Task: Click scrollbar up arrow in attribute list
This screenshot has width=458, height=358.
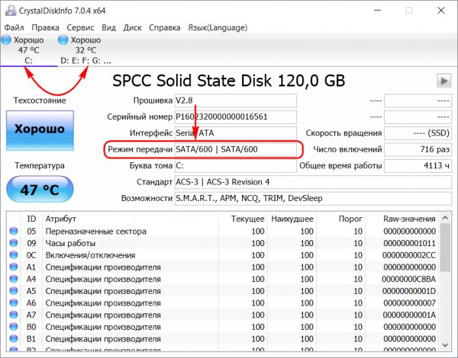Action: tap(445, 218)
